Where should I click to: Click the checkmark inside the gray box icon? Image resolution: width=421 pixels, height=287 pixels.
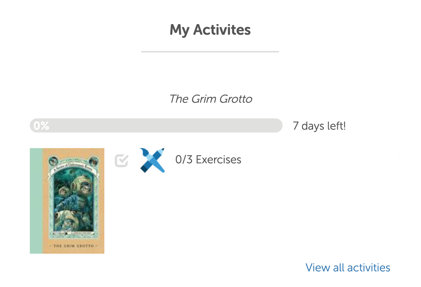122,160
